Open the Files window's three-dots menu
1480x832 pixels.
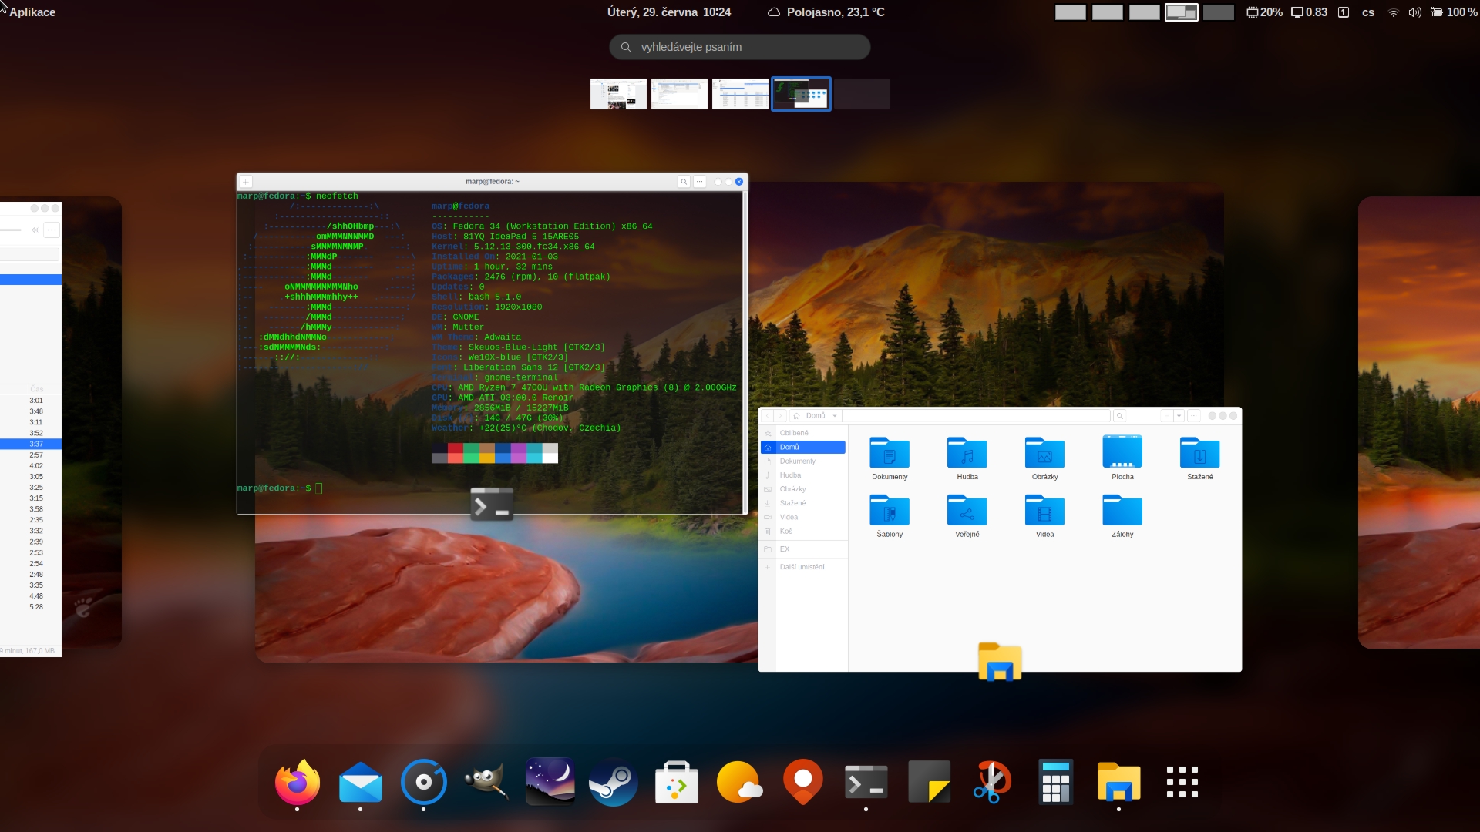[1193, 416]
